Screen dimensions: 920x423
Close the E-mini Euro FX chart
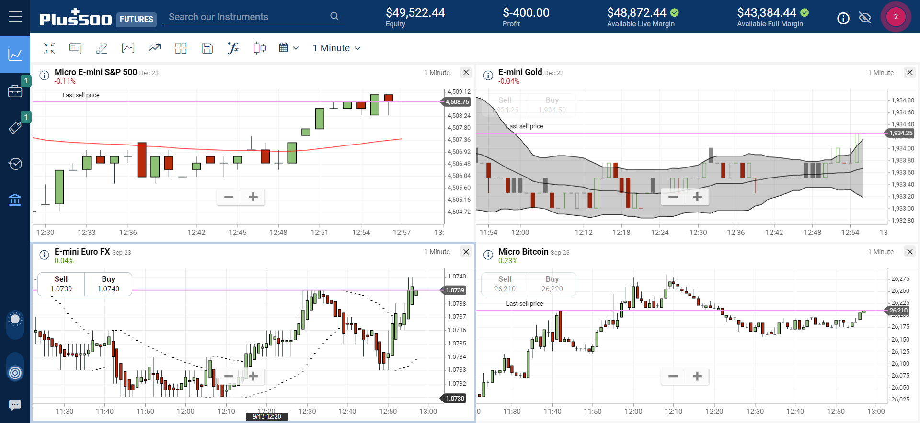tap(466, 252)
